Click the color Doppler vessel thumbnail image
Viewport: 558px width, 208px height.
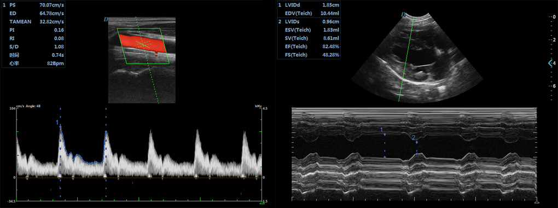pyautogui.click(x=142, y=60)
